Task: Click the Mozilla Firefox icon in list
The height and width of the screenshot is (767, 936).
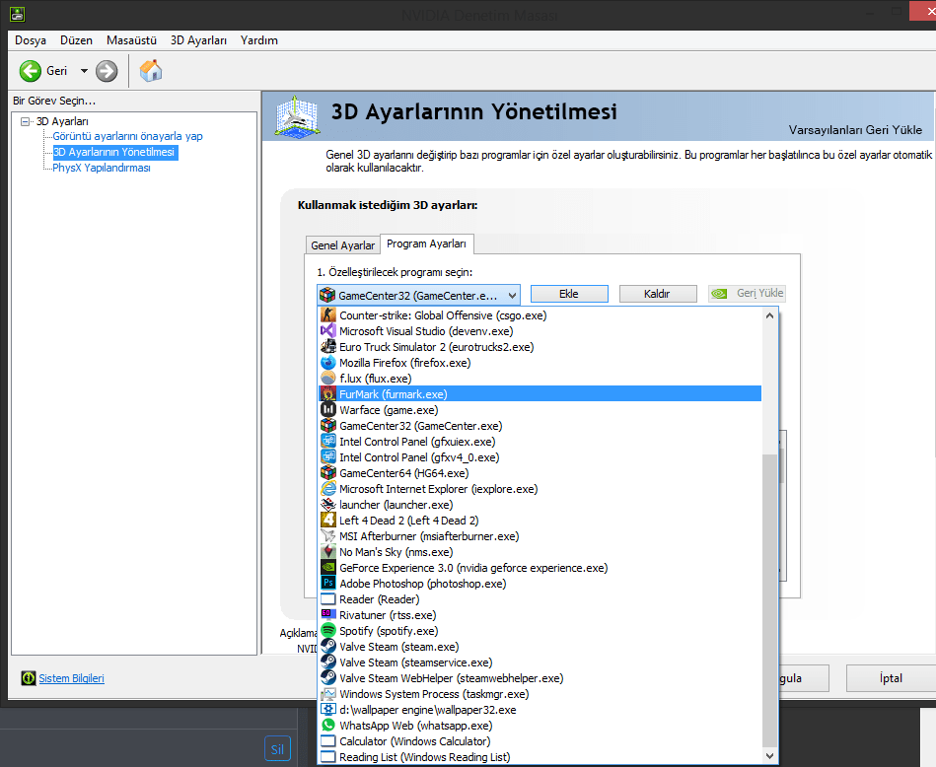Action: tap(327, 363)
